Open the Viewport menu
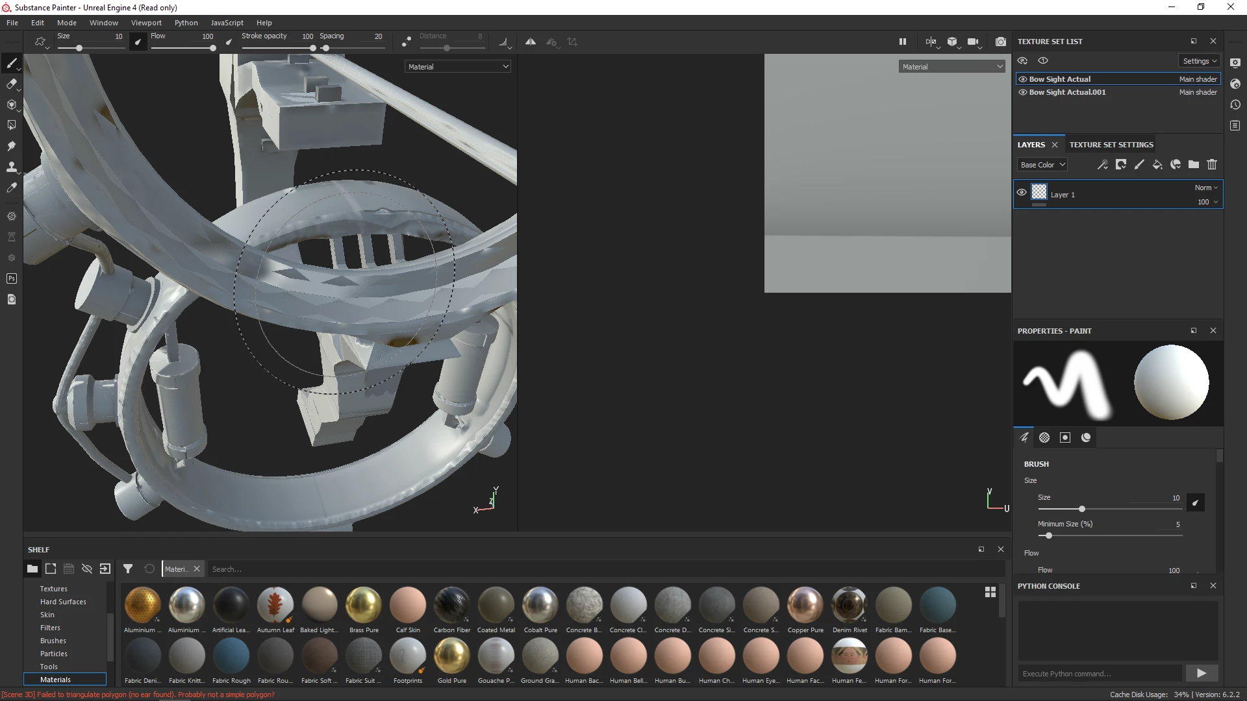 pyautogui.click(x=146, y=23)
